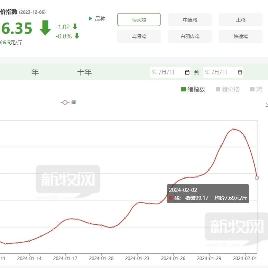Toggle the 猪指数 legend series
Viewport: 268px width, 268px height.
coord(193,89)
